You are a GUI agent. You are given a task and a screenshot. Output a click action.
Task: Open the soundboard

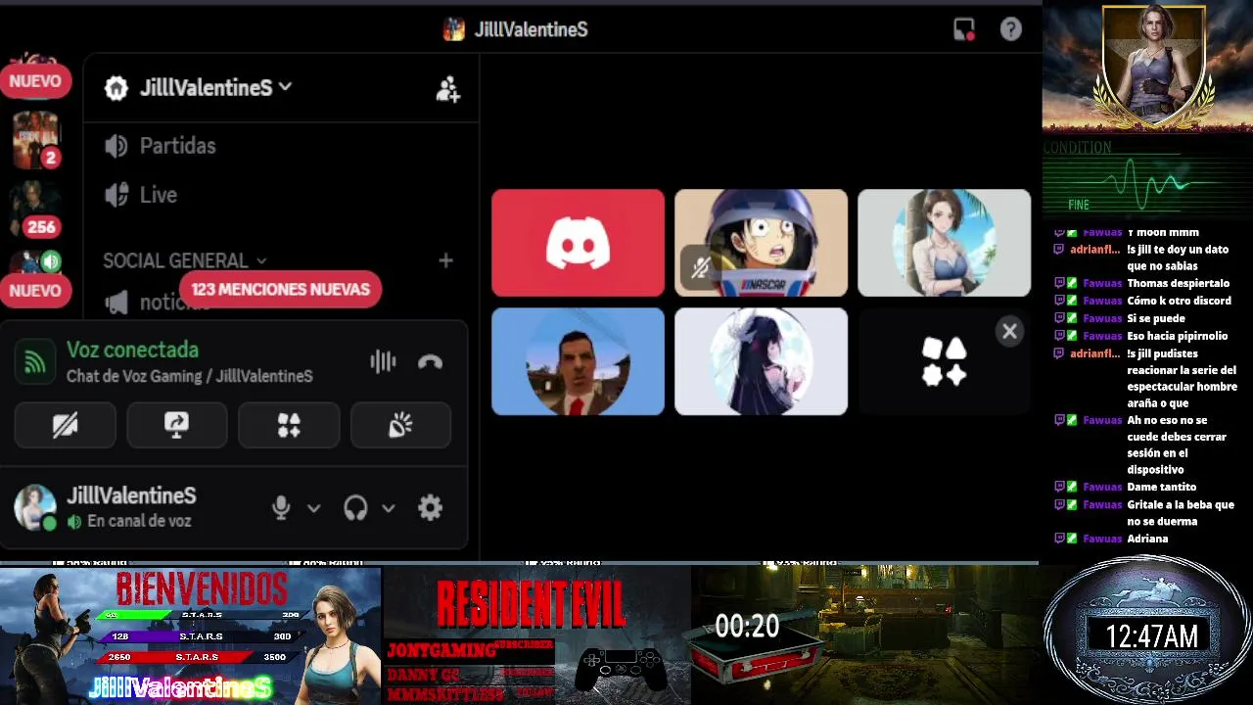(x=400, y=425)
